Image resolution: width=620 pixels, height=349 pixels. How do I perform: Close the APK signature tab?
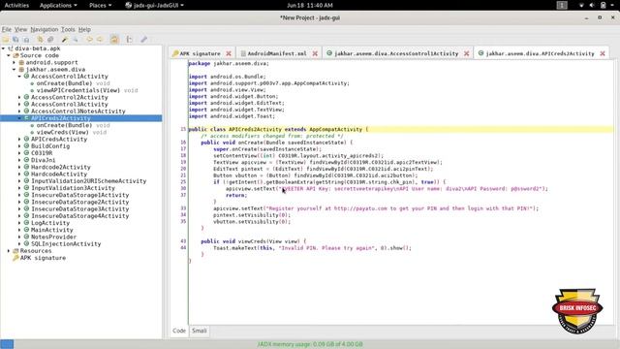click(x=229, y=53)
